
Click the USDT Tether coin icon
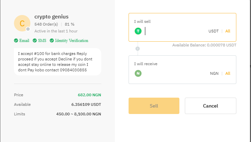[x=138, y=31]
